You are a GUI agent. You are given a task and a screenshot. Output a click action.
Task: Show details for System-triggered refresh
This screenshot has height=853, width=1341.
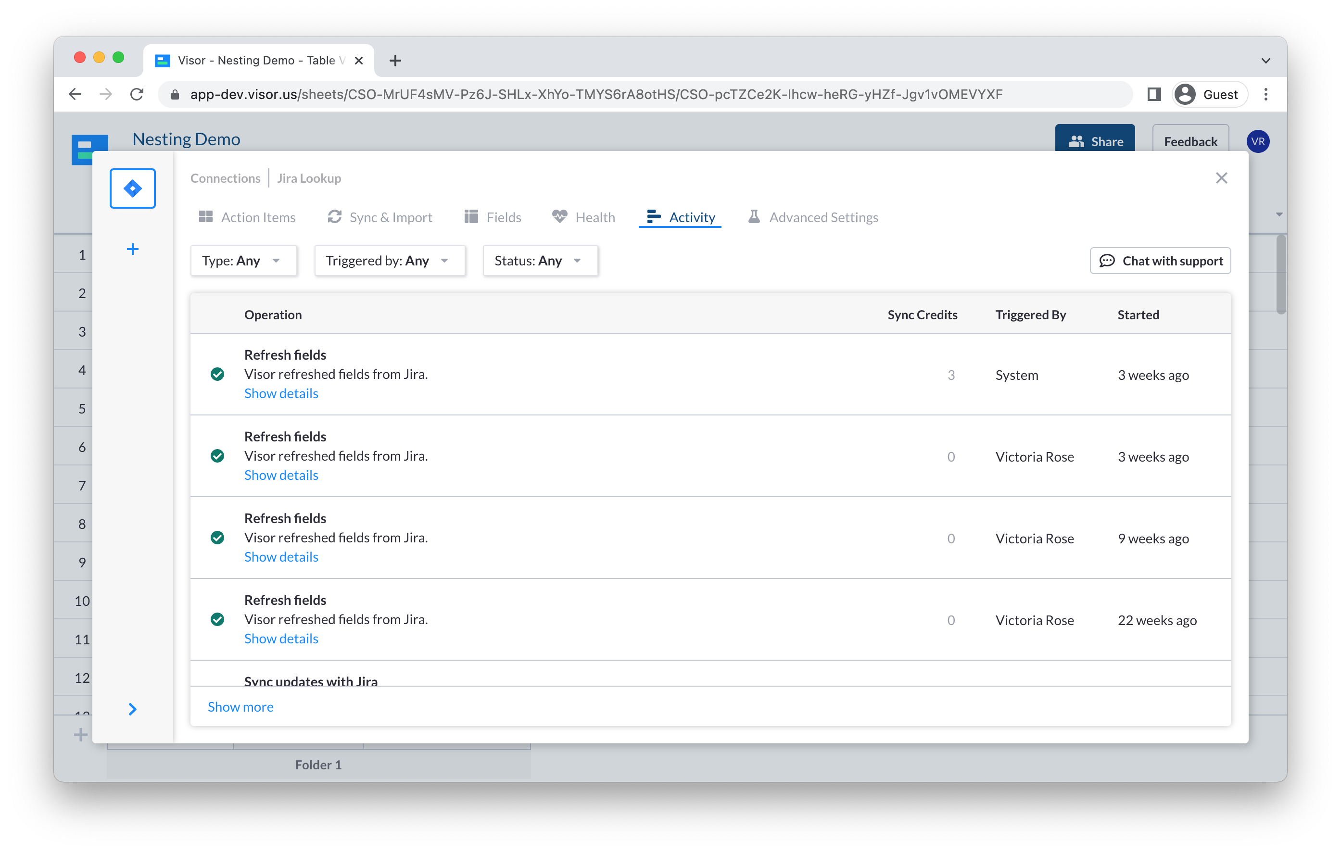pos(281,393)
